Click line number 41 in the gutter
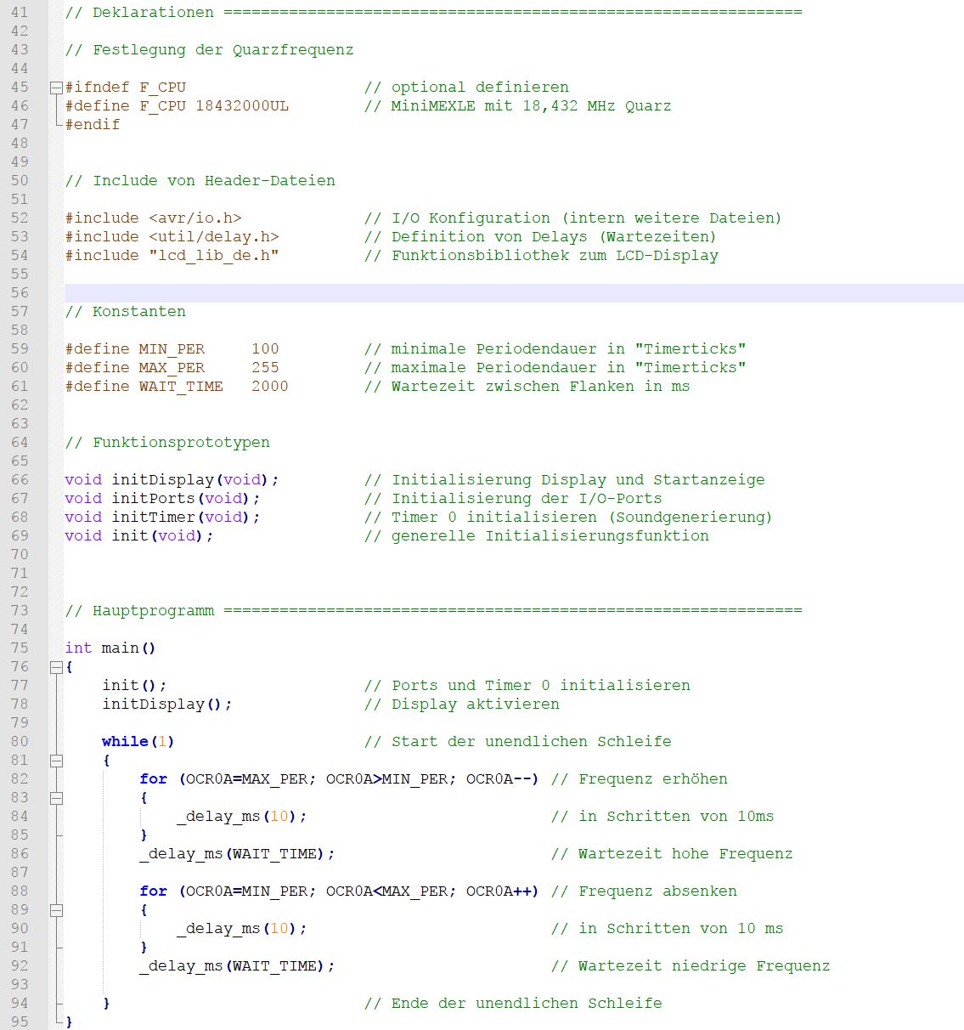The image size is (964, 1030). point(20,12)
